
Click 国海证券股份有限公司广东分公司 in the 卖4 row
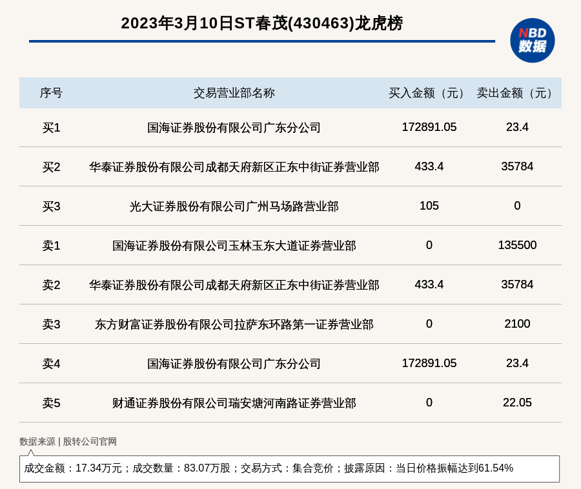point(234,363)
